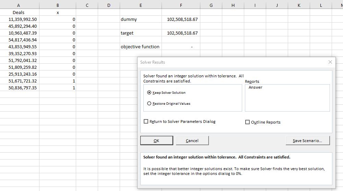
Task: Select Keep Solver Solution option
Action: 166,92
